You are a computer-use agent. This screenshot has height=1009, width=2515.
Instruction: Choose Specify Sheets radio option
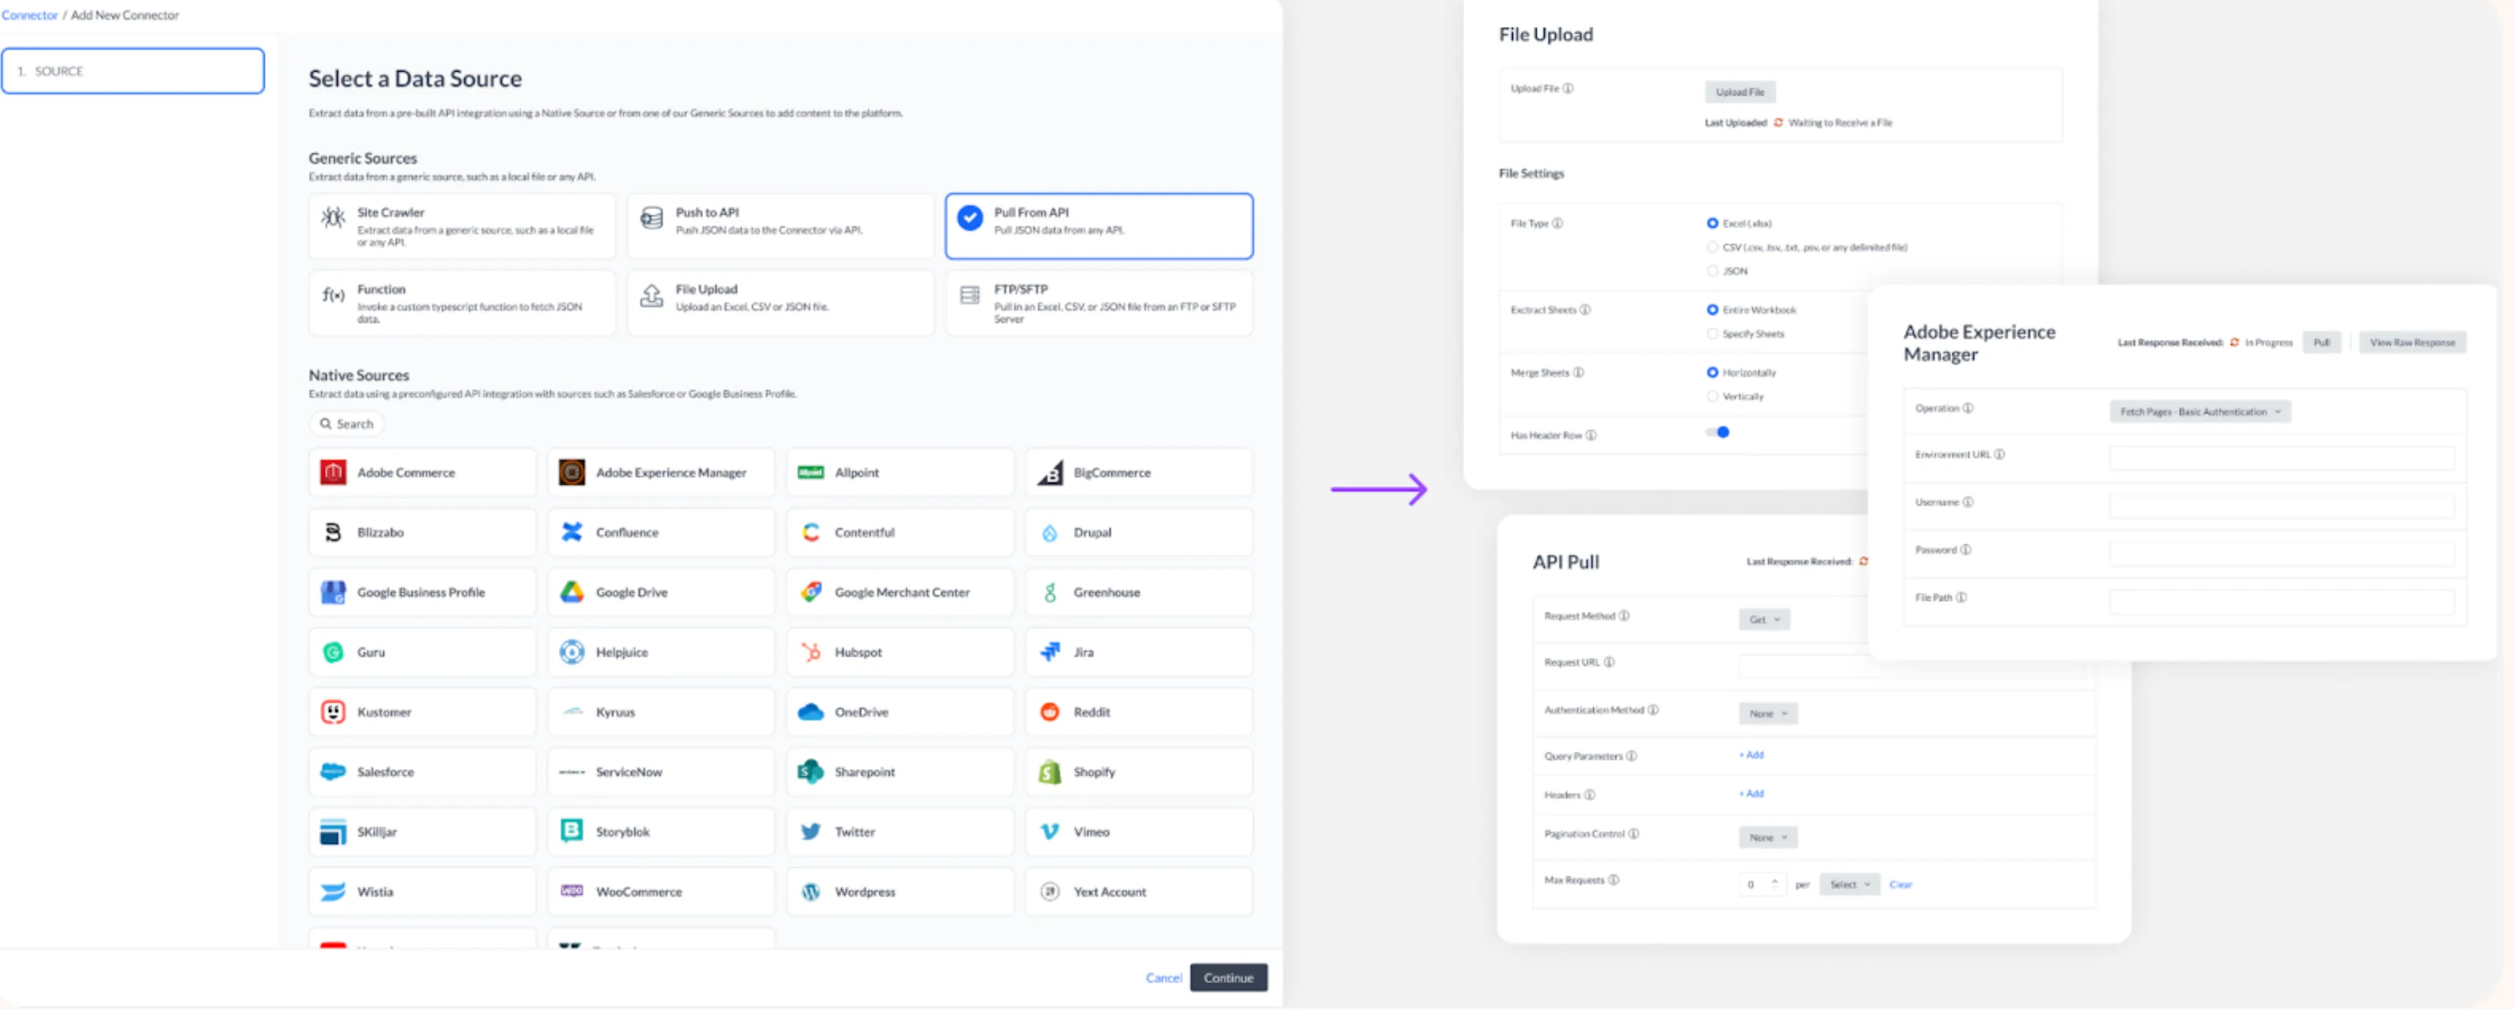point(1713,333)
